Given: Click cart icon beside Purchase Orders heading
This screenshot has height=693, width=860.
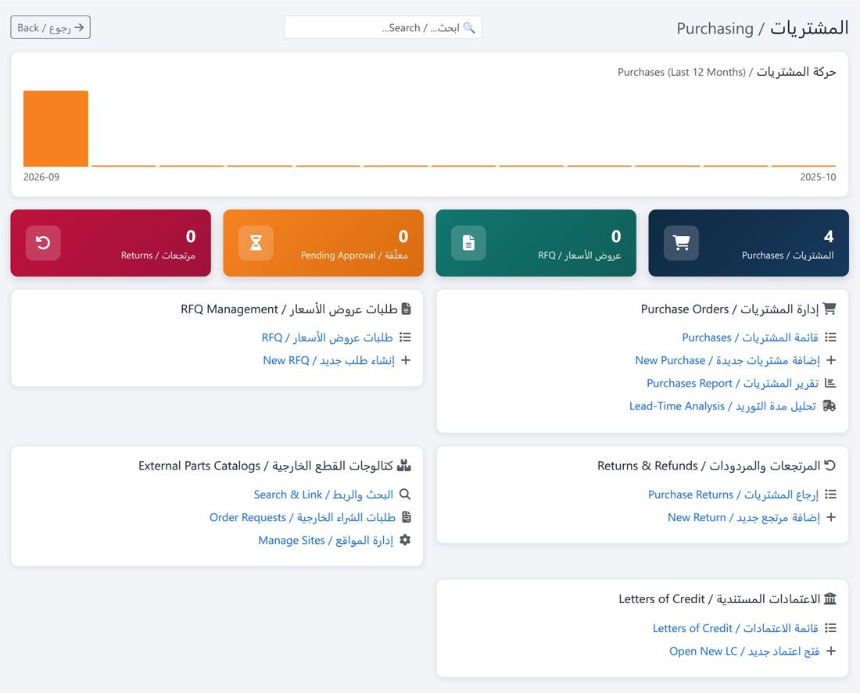Looking at the screenshot, I should point(830,309).
